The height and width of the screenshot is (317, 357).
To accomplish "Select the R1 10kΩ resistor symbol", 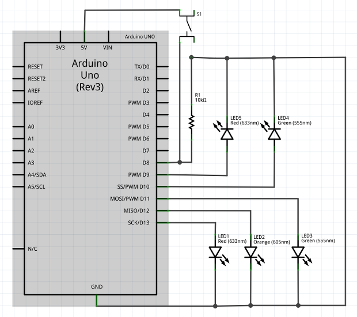I will tap(192, 122).
